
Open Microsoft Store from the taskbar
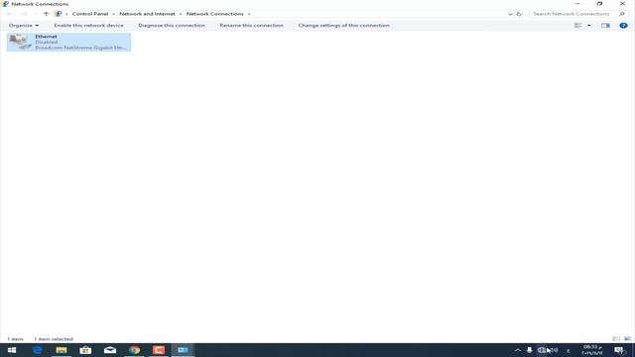(x=85, y=350)
